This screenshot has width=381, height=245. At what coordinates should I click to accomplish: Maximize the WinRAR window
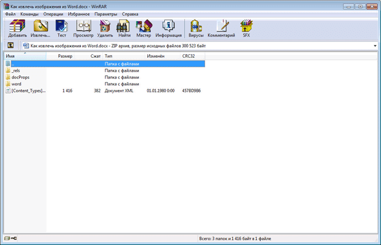[x=360, y=7]
